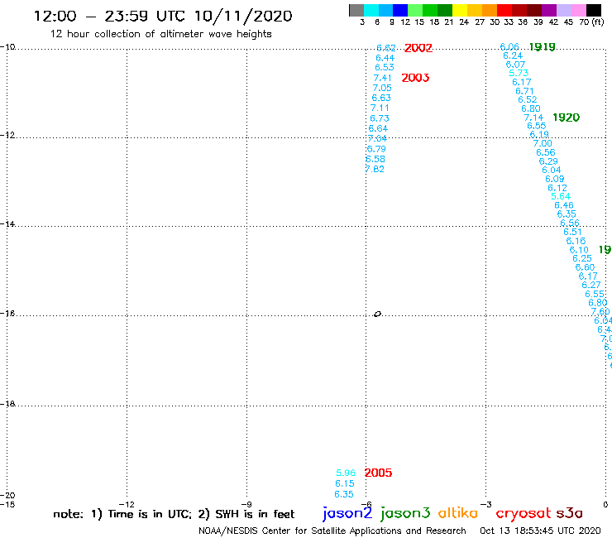Click the pure blue swatch in the color scale

pyautogui.click(x=400, y=10)
